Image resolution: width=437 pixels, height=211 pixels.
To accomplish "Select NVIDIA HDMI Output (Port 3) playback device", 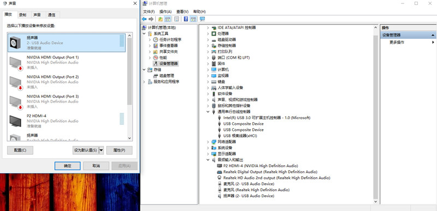I will point(66,101).
